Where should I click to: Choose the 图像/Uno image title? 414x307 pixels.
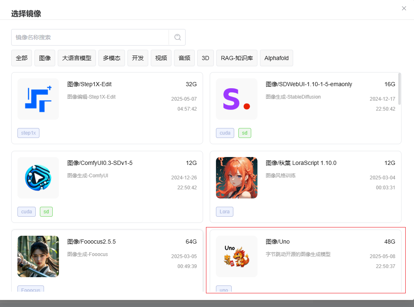278,242
